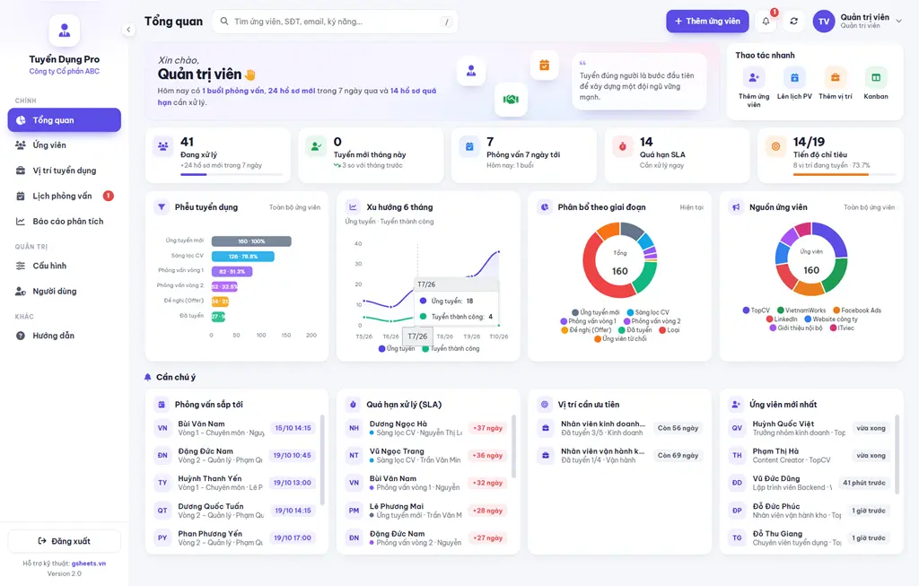Screen dimensions: 919x586
Task: Click the Nguồn ứng viên megaphone icon
Action: coord(736,207)
